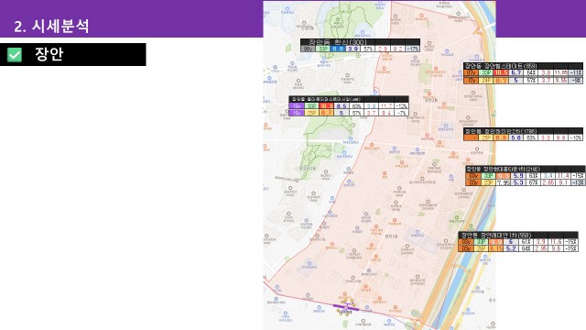
Task: Click the green checkmark icon beside 장안
Action: [x=15, y=55]
